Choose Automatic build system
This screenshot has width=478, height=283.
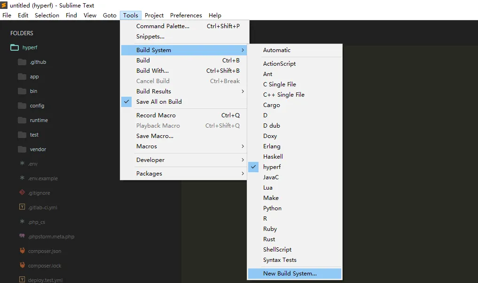click(295, 50)
